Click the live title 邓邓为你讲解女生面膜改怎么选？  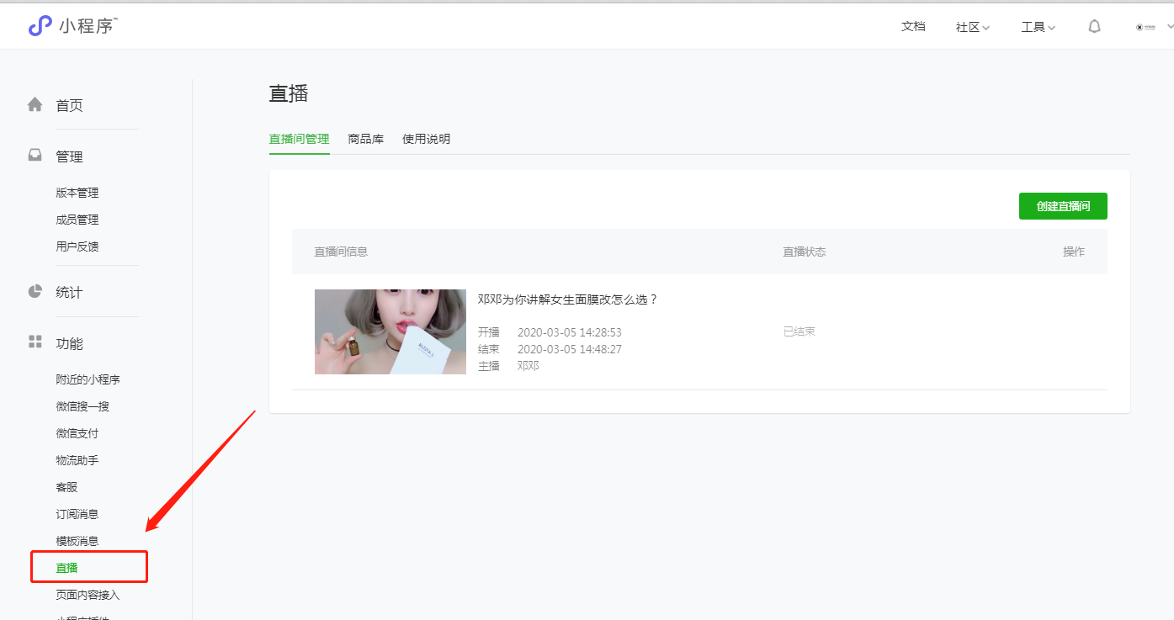(x=568, y=299)
